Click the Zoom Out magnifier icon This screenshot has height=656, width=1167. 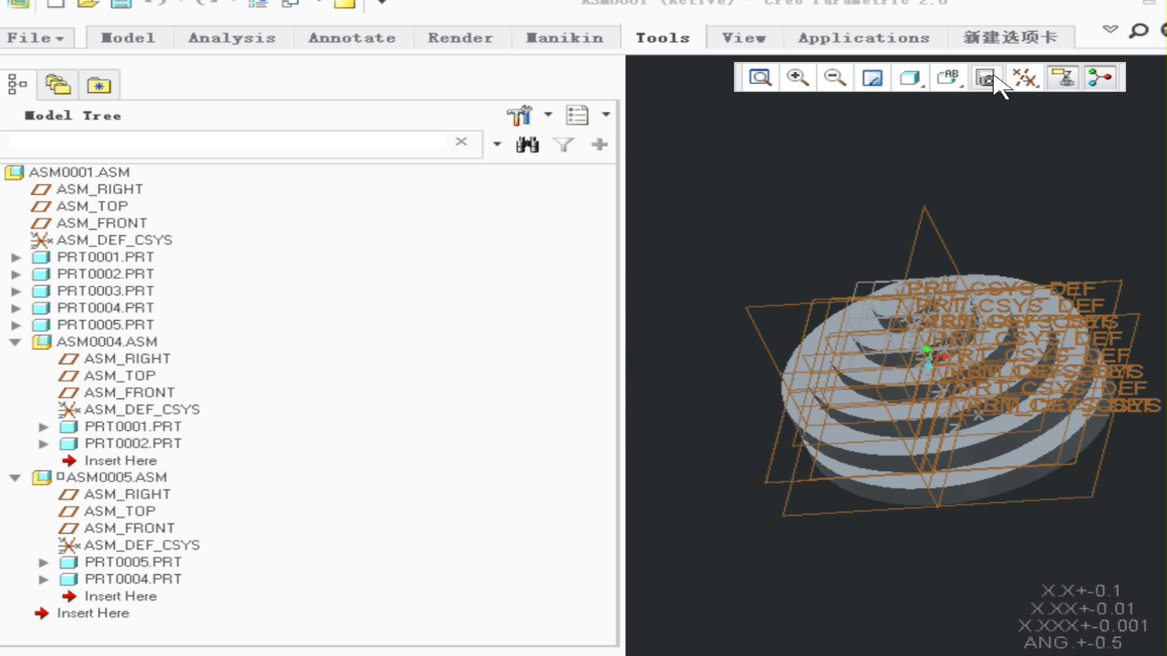point(835,77)
